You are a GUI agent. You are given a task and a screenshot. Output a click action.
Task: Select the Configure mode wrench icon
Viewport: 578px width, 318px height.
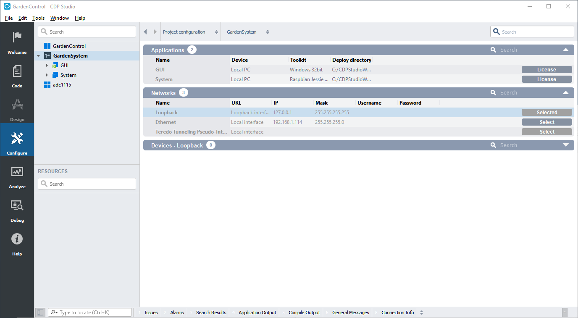[17, 138]
